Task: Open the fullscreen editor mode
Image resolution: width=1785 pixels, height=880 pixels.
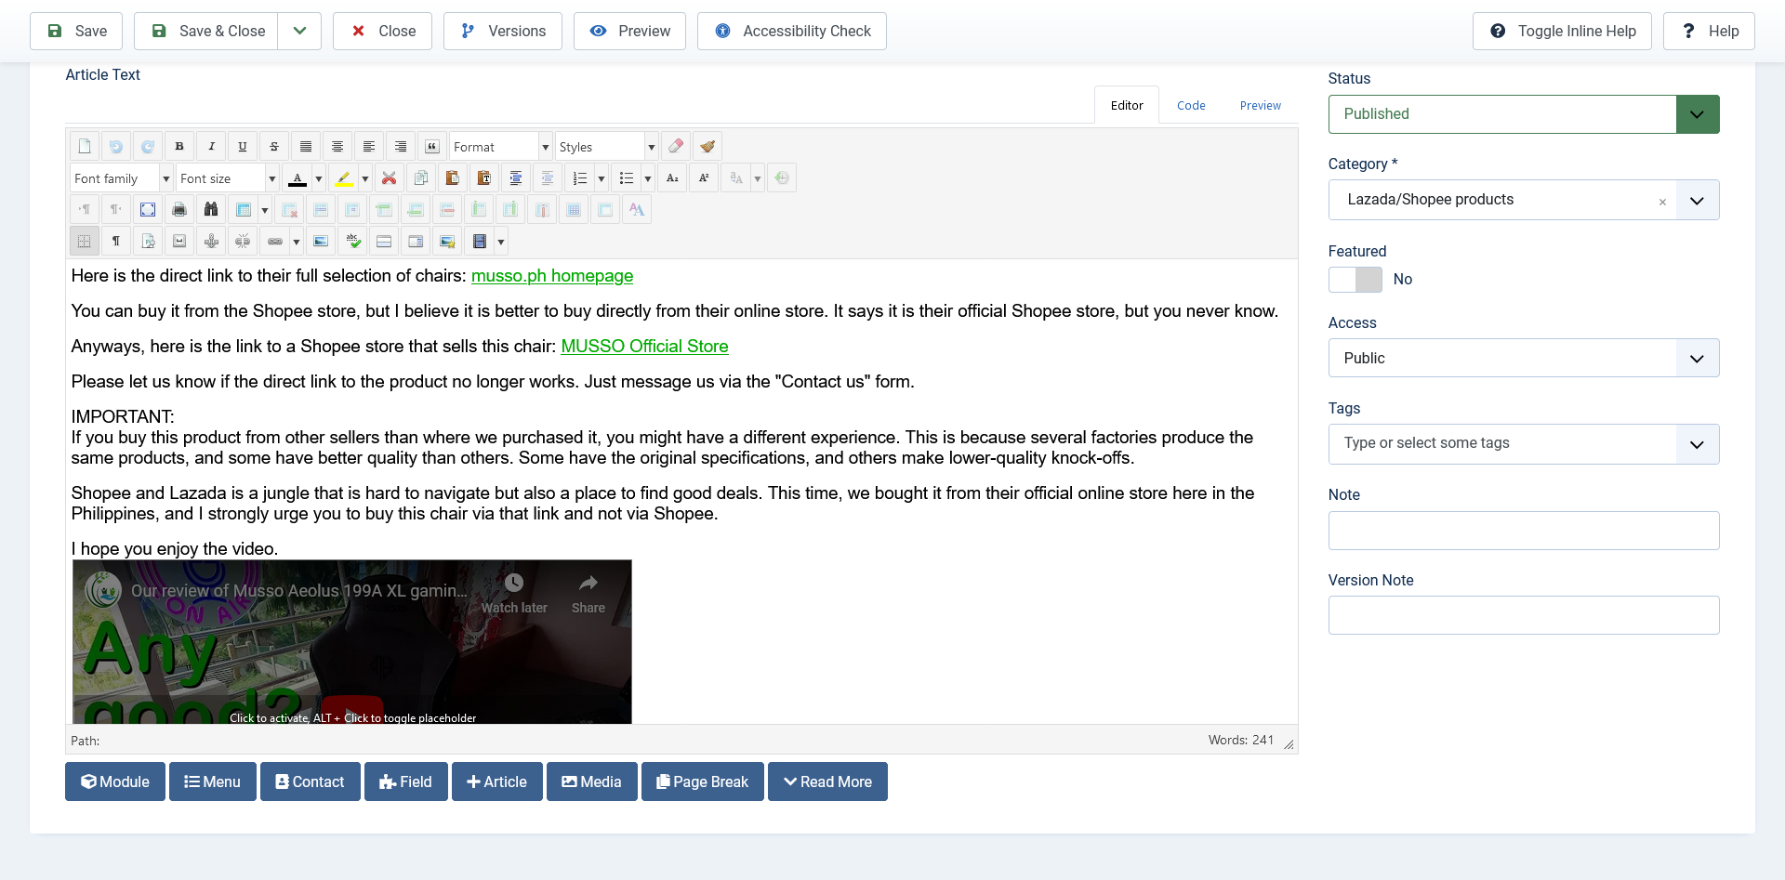Action: [148, 210]
